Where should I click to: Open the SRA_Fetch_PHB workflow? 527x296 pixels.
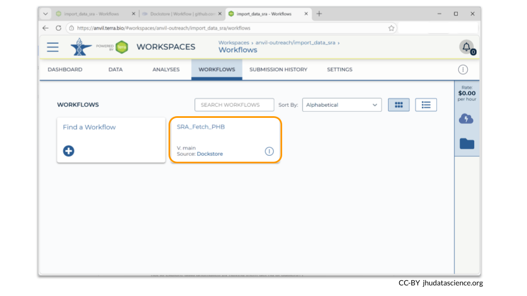(x=201, y=127)
